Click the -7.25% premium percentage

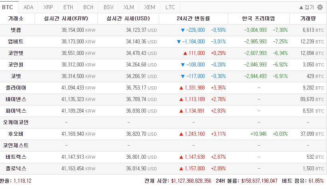[x=280, y=42]
